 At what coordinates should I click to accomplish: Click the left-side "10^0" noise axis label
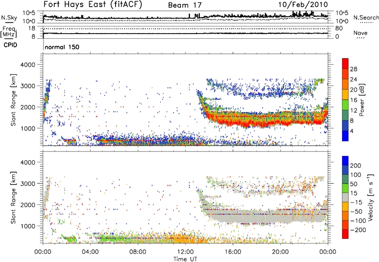pyautogui.click(x=29, y=21)
